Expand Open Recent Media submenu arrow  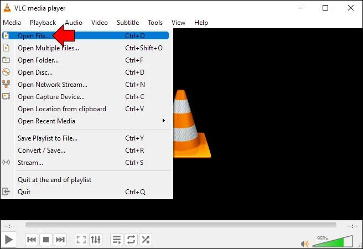click(x=163, y=121)
